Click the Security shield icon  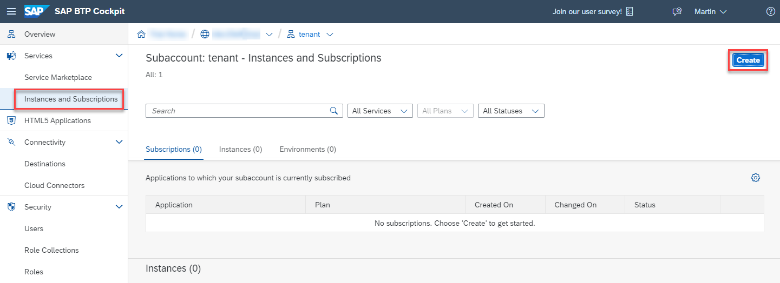coord(11,207)
